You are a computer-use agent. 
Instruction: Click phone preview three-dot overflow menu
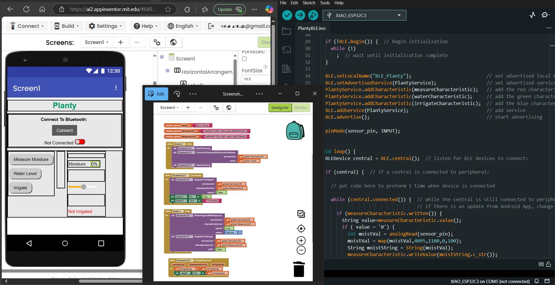(116, 88)
